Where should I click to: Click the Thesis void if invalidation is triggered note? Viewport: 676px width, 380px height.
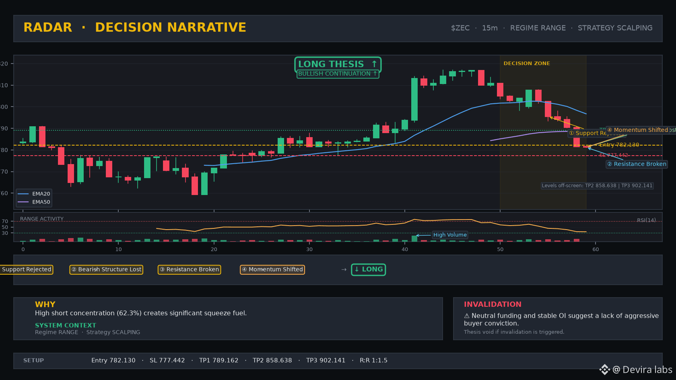[514, 332]
